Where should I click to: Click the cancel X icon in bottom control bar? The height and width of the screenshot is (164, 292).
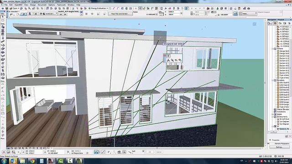pos(4,152)
